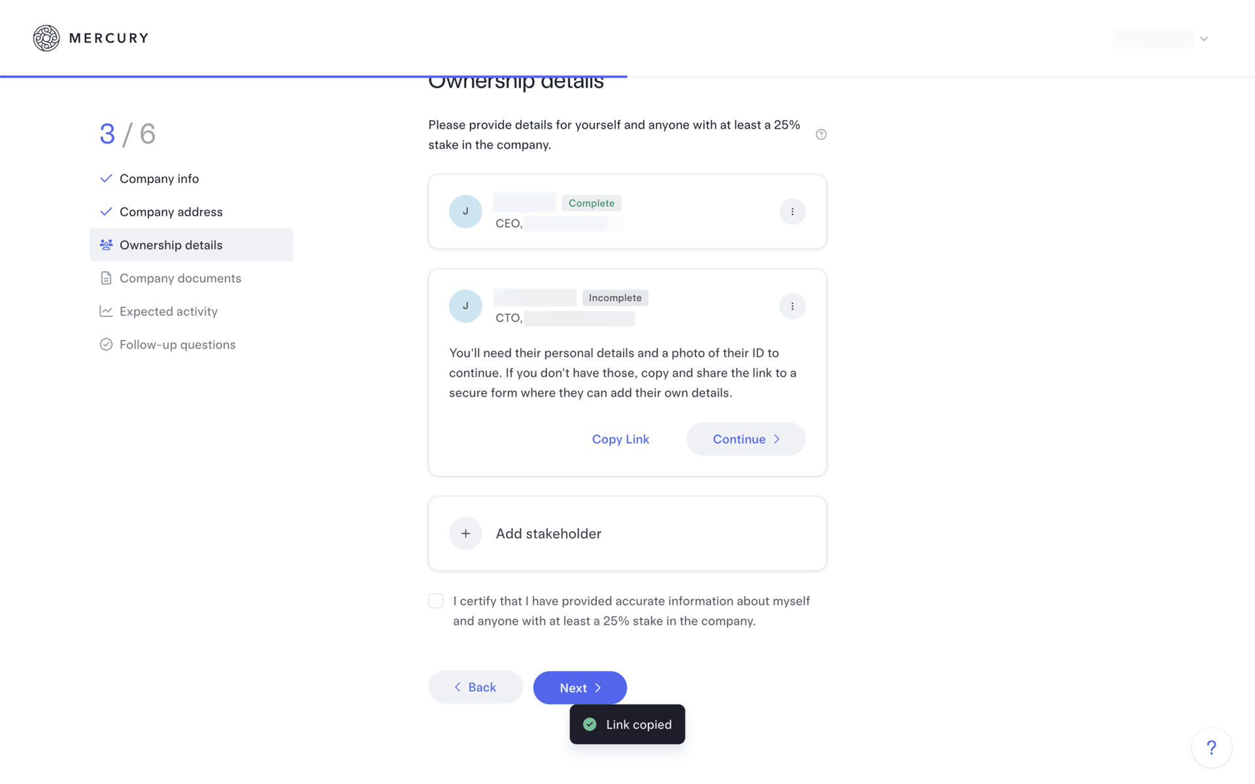The image size is (1255, 784).
Task: Select Ownership details step
Action: click(x=191, y=245)
